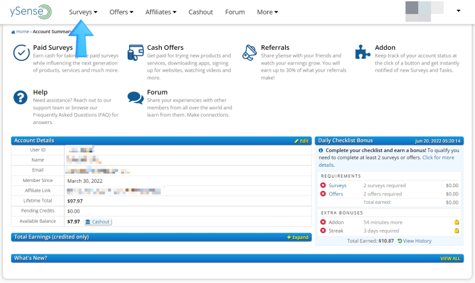Viewport: 475px width, 283px height.
Task: Click the Cash Offers wallet icon
Action: [x=136, y=52]
